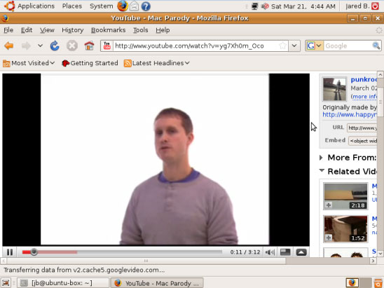Image resolution: width=384 pixels, height=288 pixels.
Task: Click the video player up-arrow menu button
Action: (301, 252)
